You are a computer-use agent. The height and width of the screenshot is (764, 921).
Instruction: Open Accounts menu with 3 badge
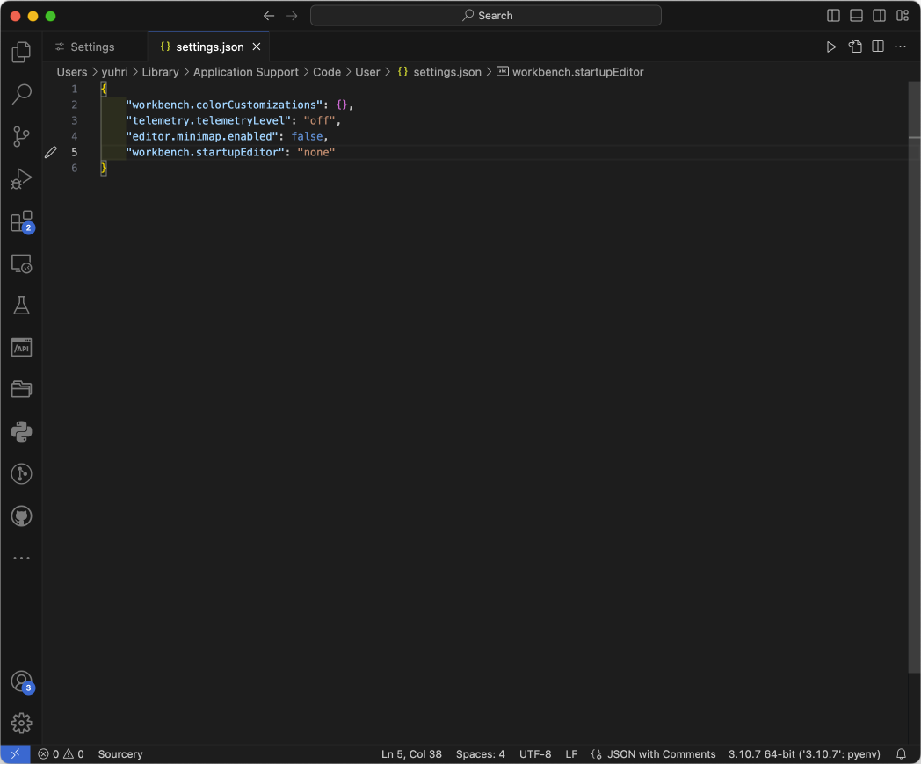[22, 681]
